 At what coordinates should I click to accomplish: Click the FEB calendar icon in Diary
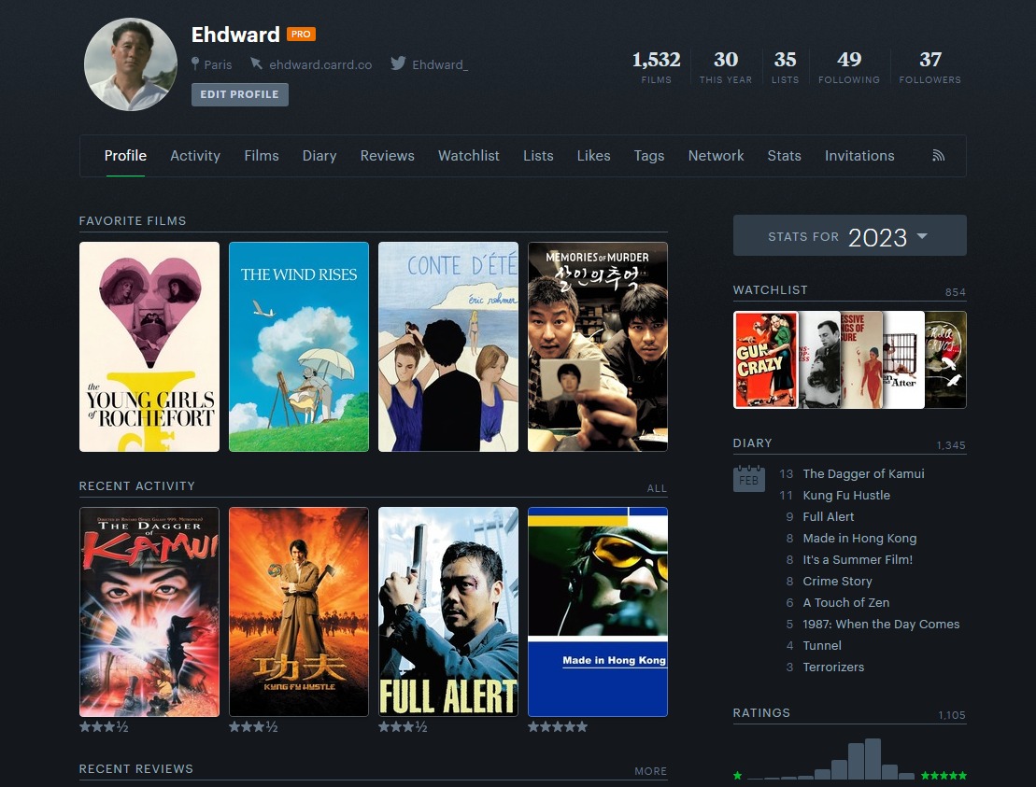point(748,479)
